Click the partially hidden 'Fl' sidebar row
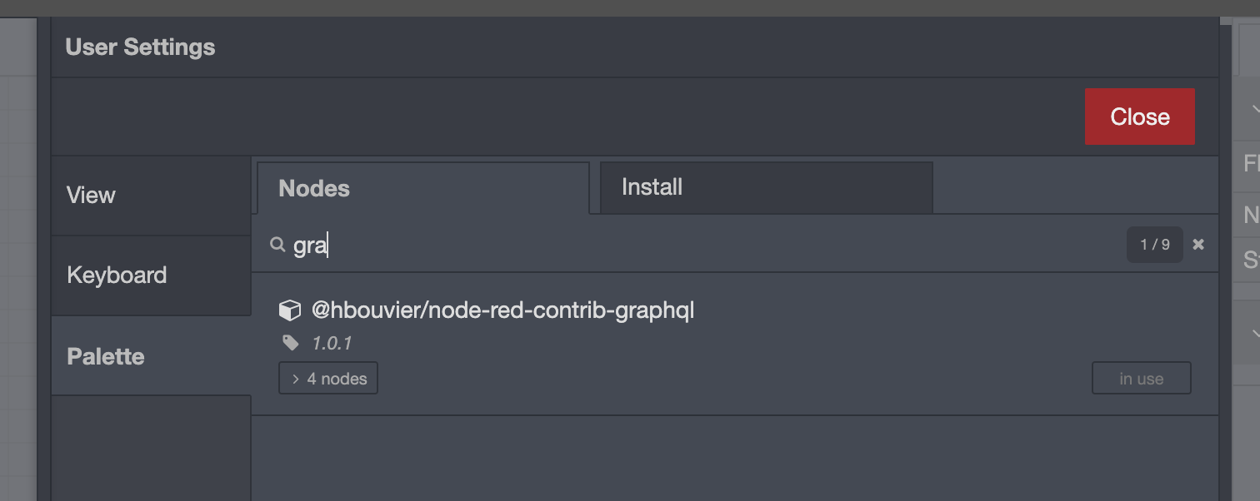This screenshot has height=501, width=1260. click(x=1250, y=163)
